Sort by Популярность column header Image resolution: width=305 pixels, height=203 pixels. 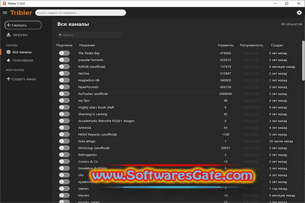tap(251, 45)
